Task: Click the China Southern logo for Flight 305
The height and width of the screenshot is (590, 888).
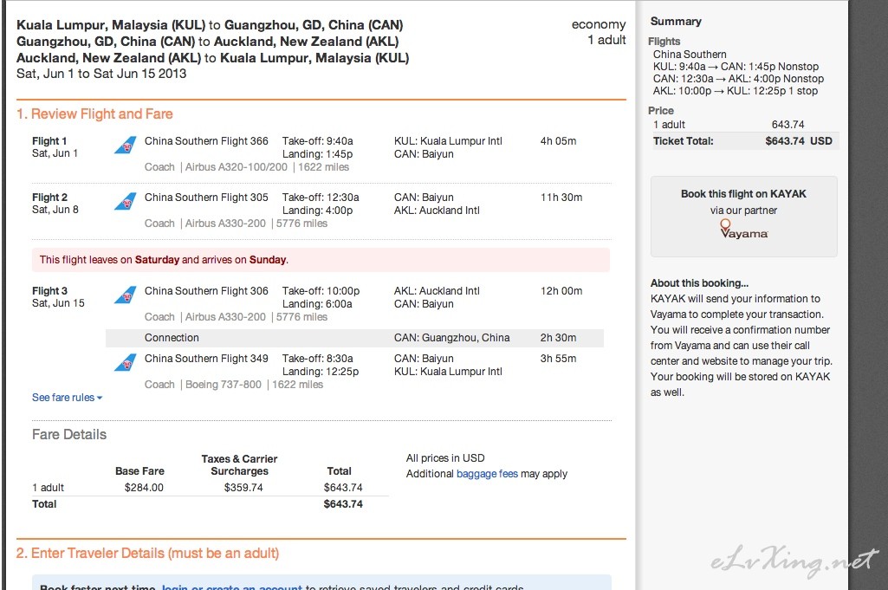Action: [125, 201]
